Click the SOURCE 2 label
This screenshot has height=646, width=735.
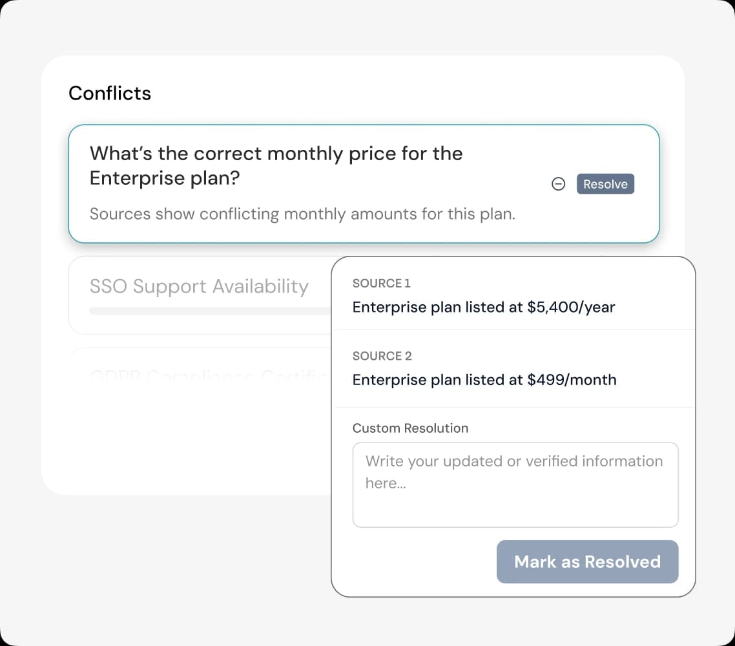(382, 355)
